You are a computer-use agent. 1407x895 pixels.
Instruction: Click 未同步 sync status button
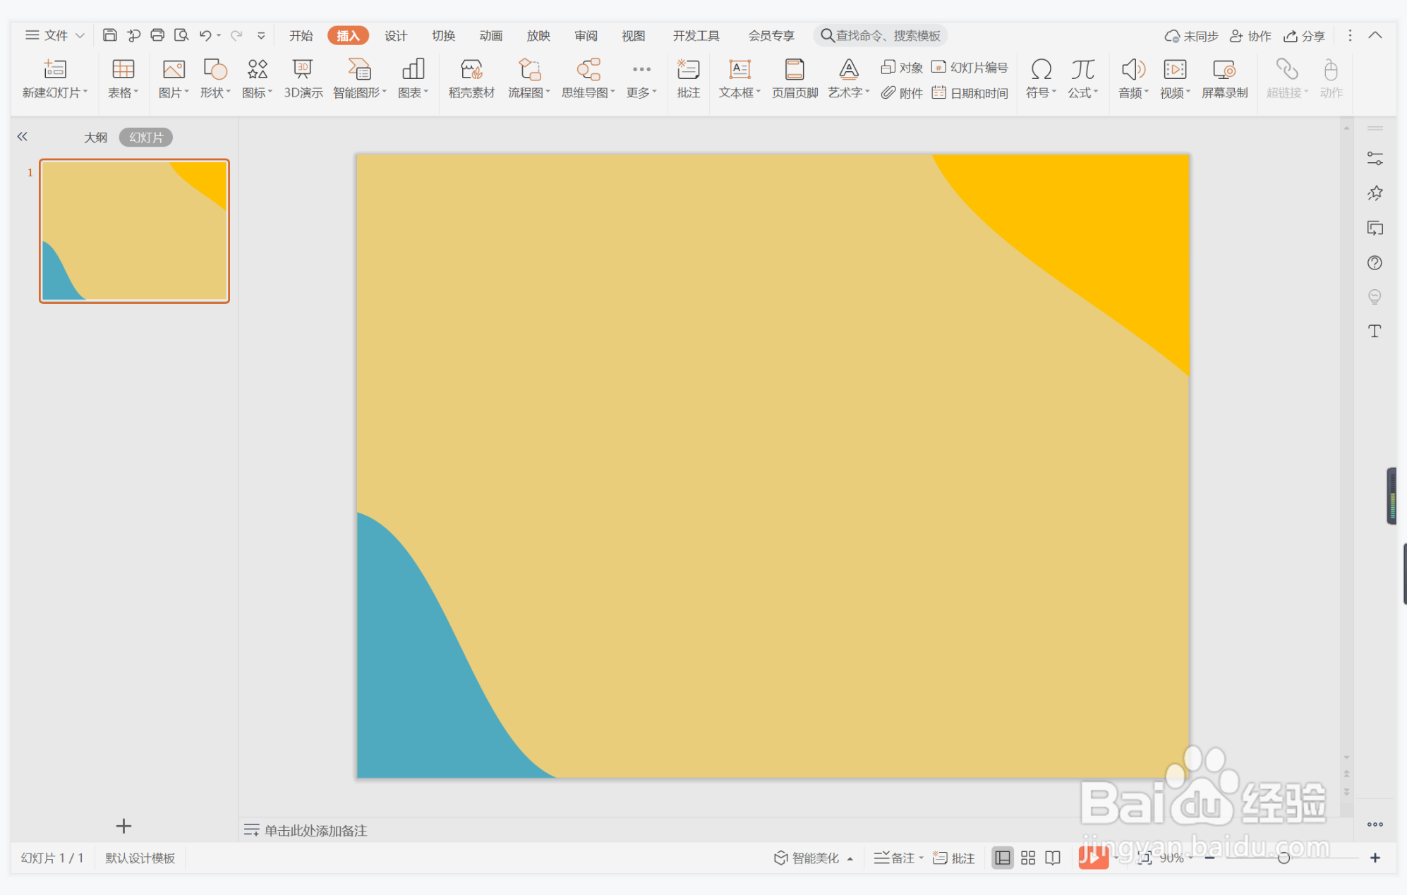(x=1191, y=35)
